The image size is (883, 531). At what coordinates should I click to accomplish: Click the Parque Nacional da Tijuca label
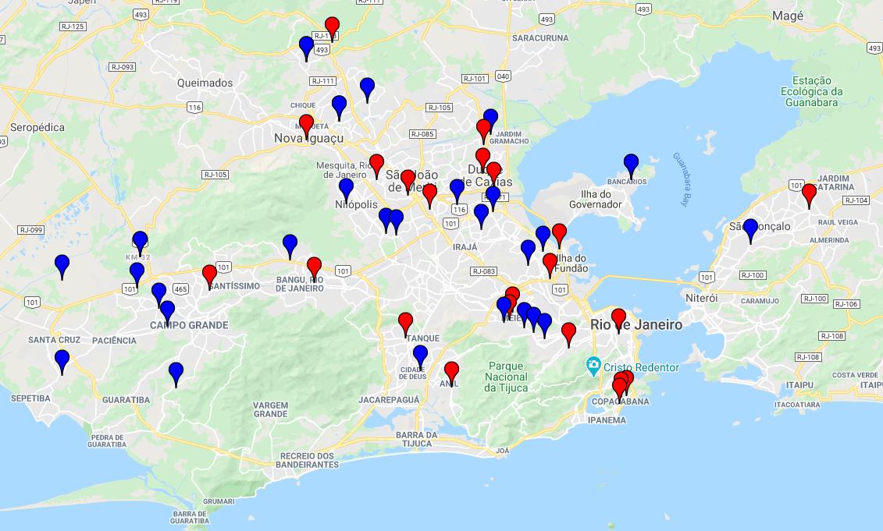(x=506, y=377)
